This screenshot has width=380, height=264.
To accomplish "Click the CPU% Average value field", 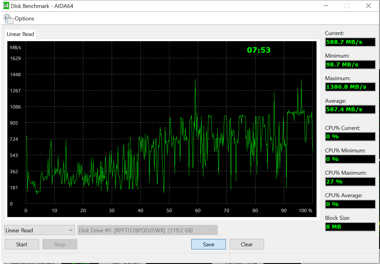I will (x=350, y=204).
